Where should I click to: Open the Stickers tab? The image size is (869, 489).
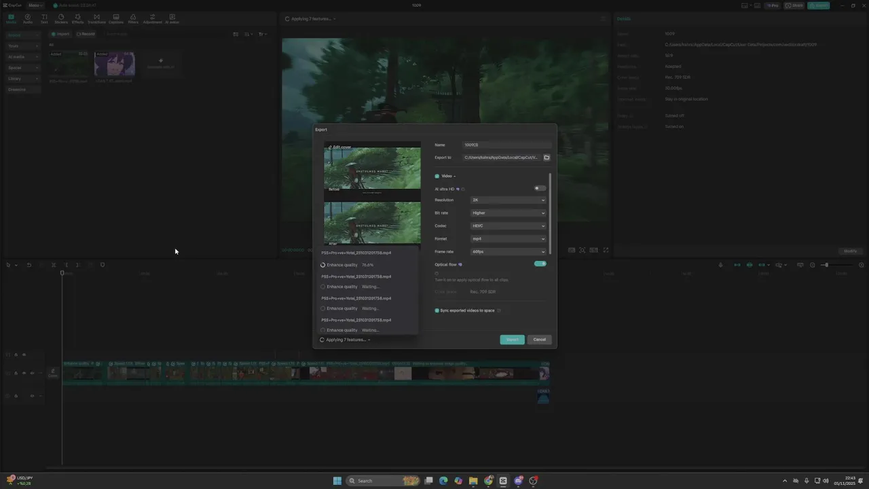[x=61, y=18]
